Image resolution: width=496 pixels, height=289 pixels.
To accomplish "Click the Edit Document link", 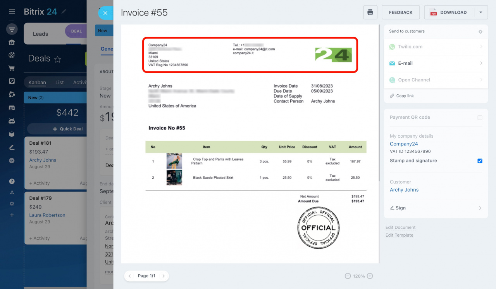I will (400, 227).
